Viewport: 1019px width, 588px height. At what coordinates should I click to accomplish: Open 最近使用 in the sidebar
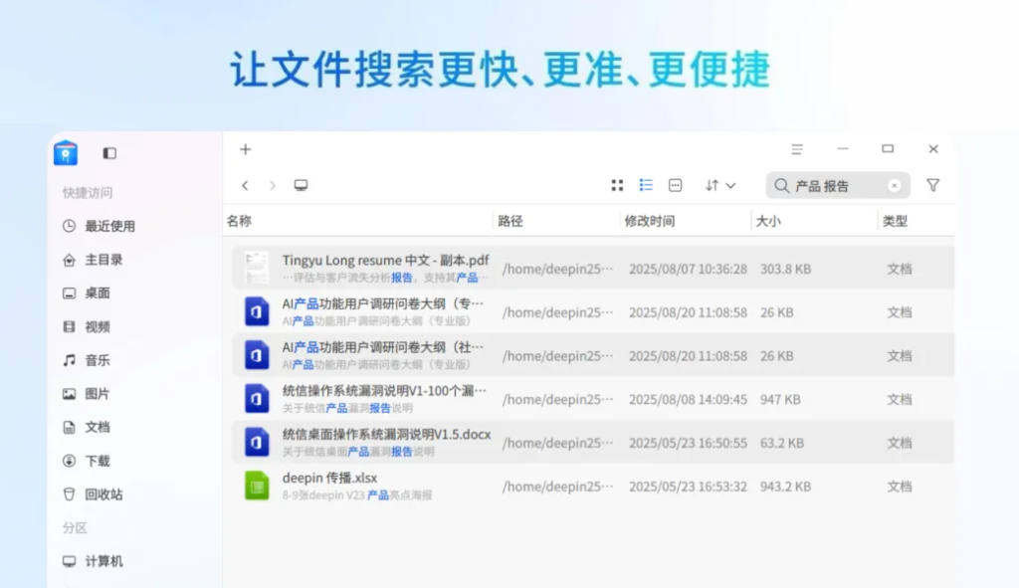tap(109, 226)
